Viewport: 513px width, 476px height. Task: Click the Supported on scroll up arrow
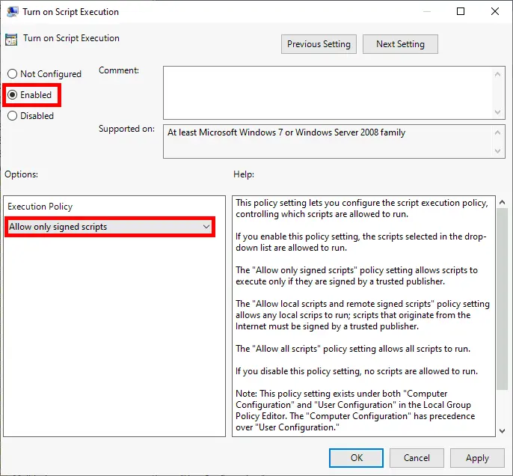coord(497,132)
